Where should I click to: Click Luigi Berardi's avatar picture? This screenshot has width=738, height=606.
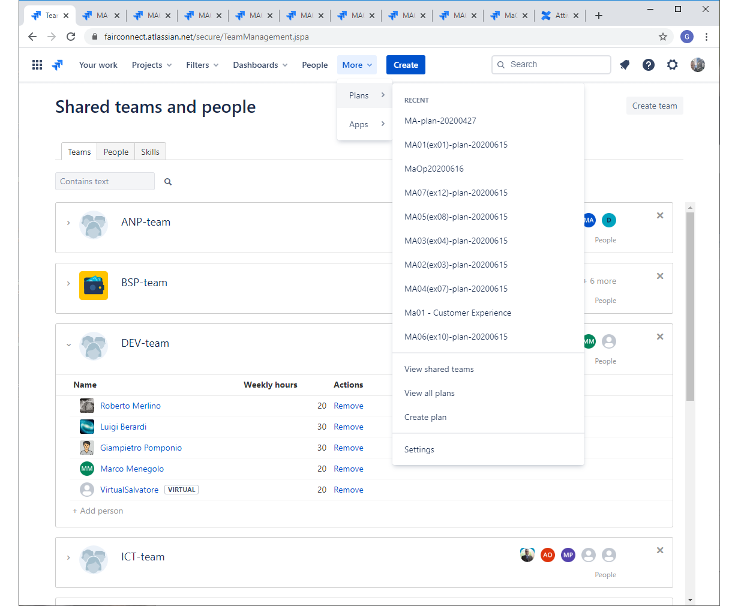pyautogui.click(x=87, y=427)
